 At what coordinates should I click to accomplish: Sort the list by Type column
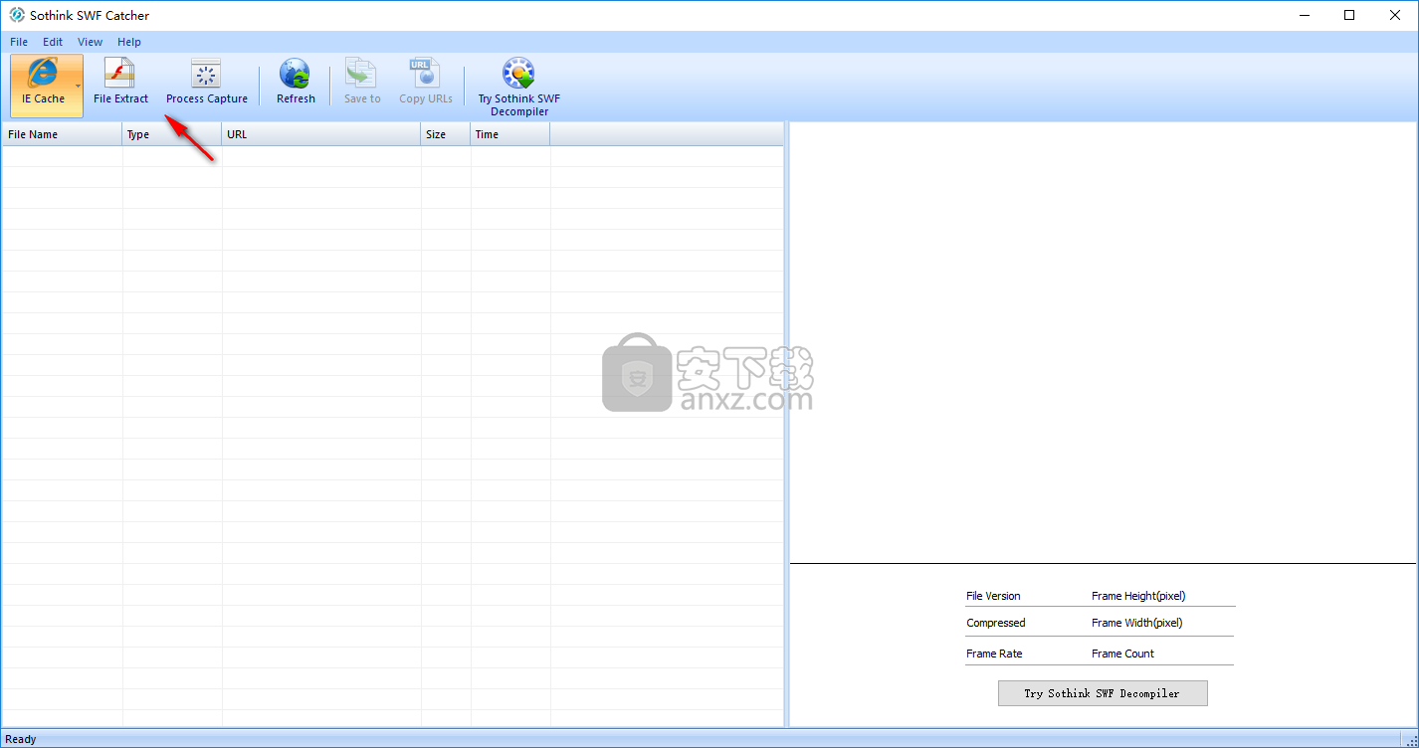pyautogui.click(x=172, y=134)
